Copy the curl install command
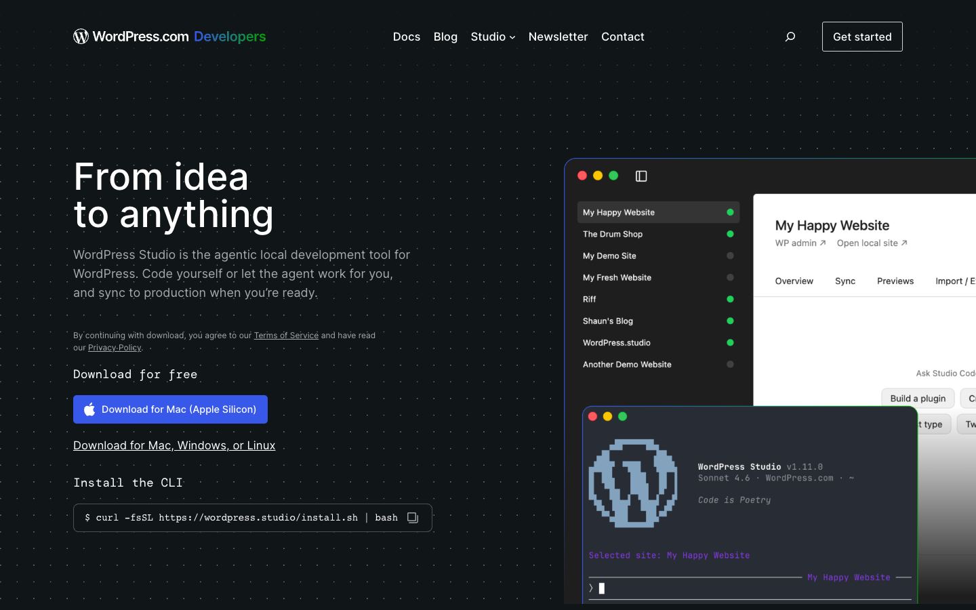976x610 pixels. [x=413, y=518]
